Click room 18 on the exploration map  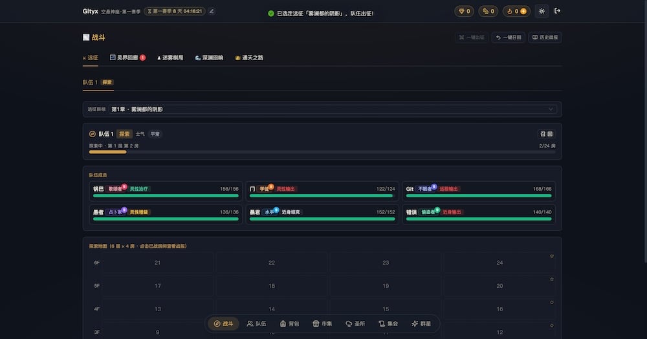click(272, 286)
